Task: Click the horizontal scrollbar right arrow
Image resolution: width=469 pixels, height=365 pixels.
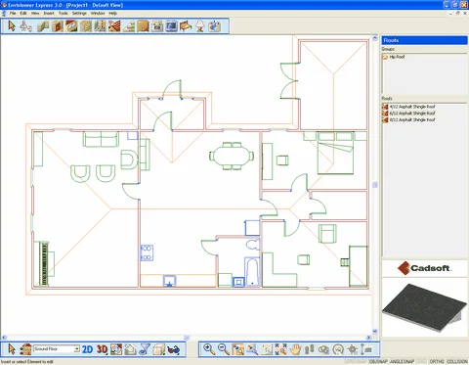Action: pos(368,338)
